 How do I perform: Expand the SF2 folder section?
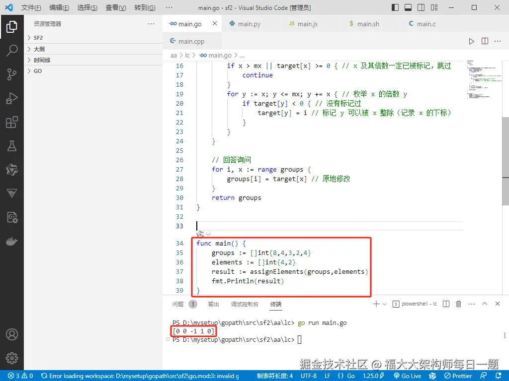93,38
